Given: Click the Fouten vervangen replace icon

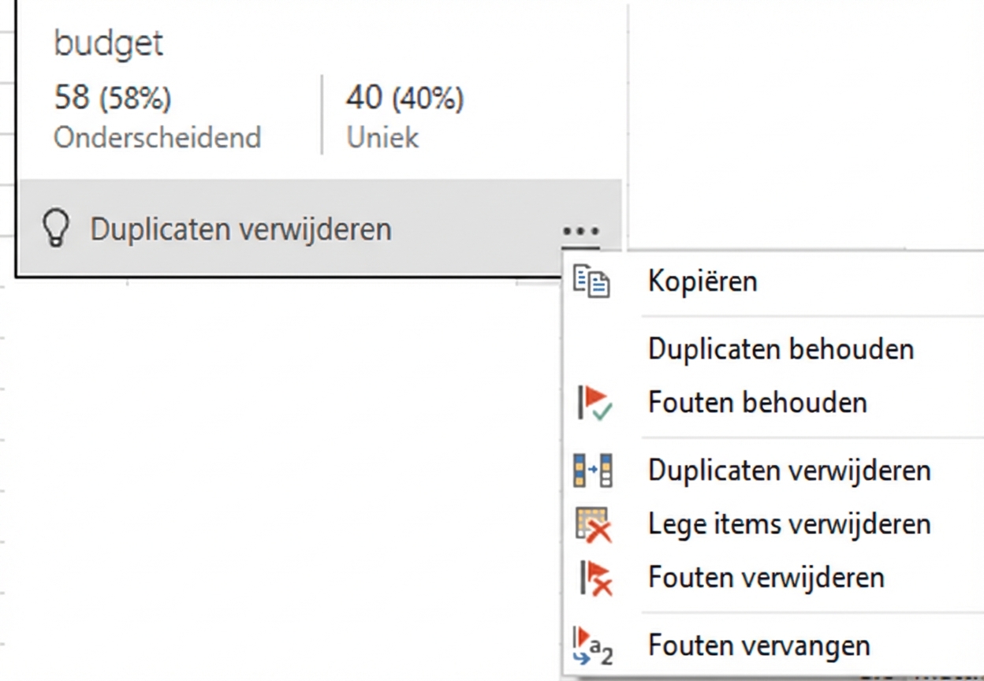Looking at the screenshot, I should tap(594, 642).
